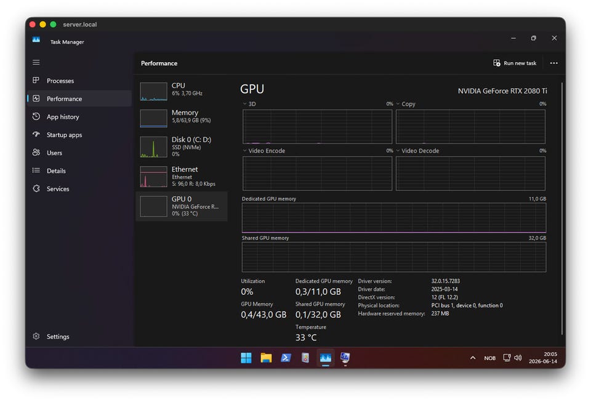
Task: Click the NOB keyboard language indicator
Action: pos(489,358)
